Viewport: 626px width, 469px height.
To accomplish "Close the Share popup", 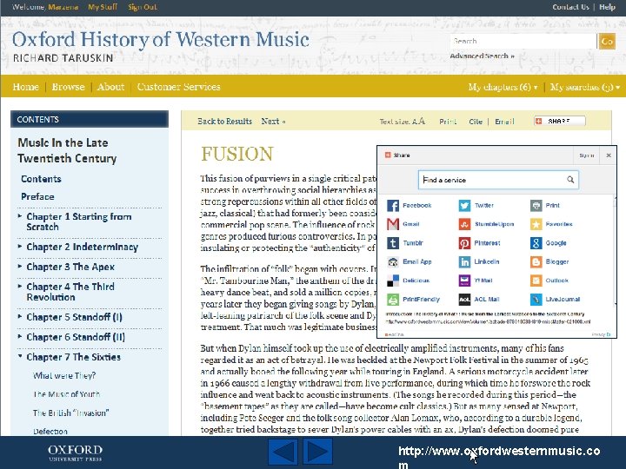I will click(x=609, y=155).
